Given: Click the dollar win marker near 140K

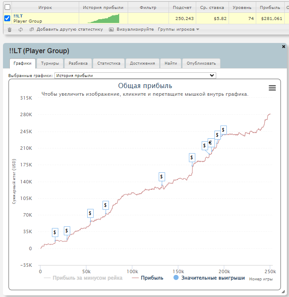Looking at the screenshot, I should click(161, 177).
